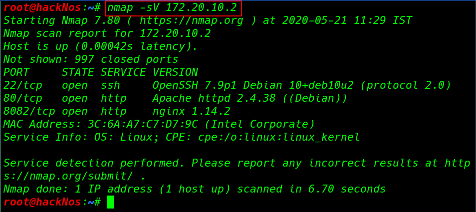
Task: Click the green cursor block at bottom prompt
Action: [x=110, y=203]
